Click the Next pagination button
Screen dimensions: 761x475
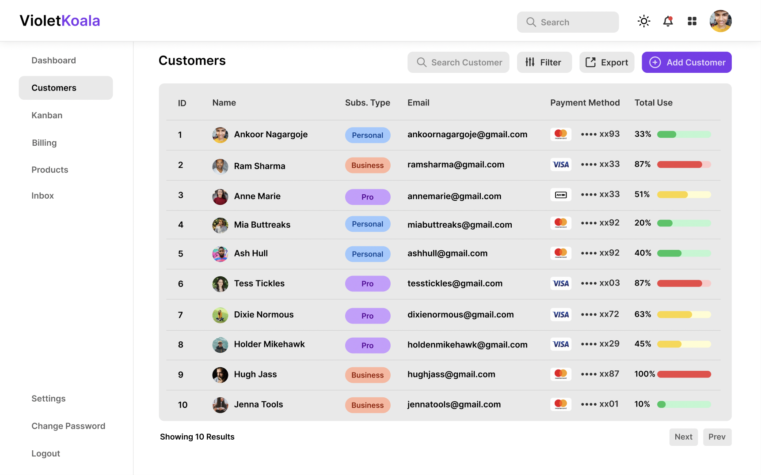pos(683,437)
